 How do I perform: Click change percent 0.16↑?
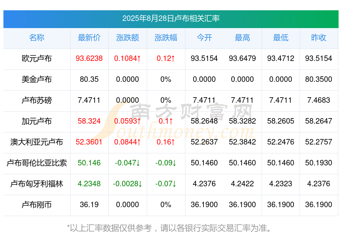point(166,142)
